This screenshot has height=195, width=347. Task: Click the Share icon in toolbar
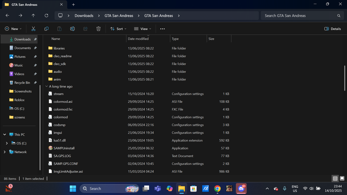tap(85, 29)
